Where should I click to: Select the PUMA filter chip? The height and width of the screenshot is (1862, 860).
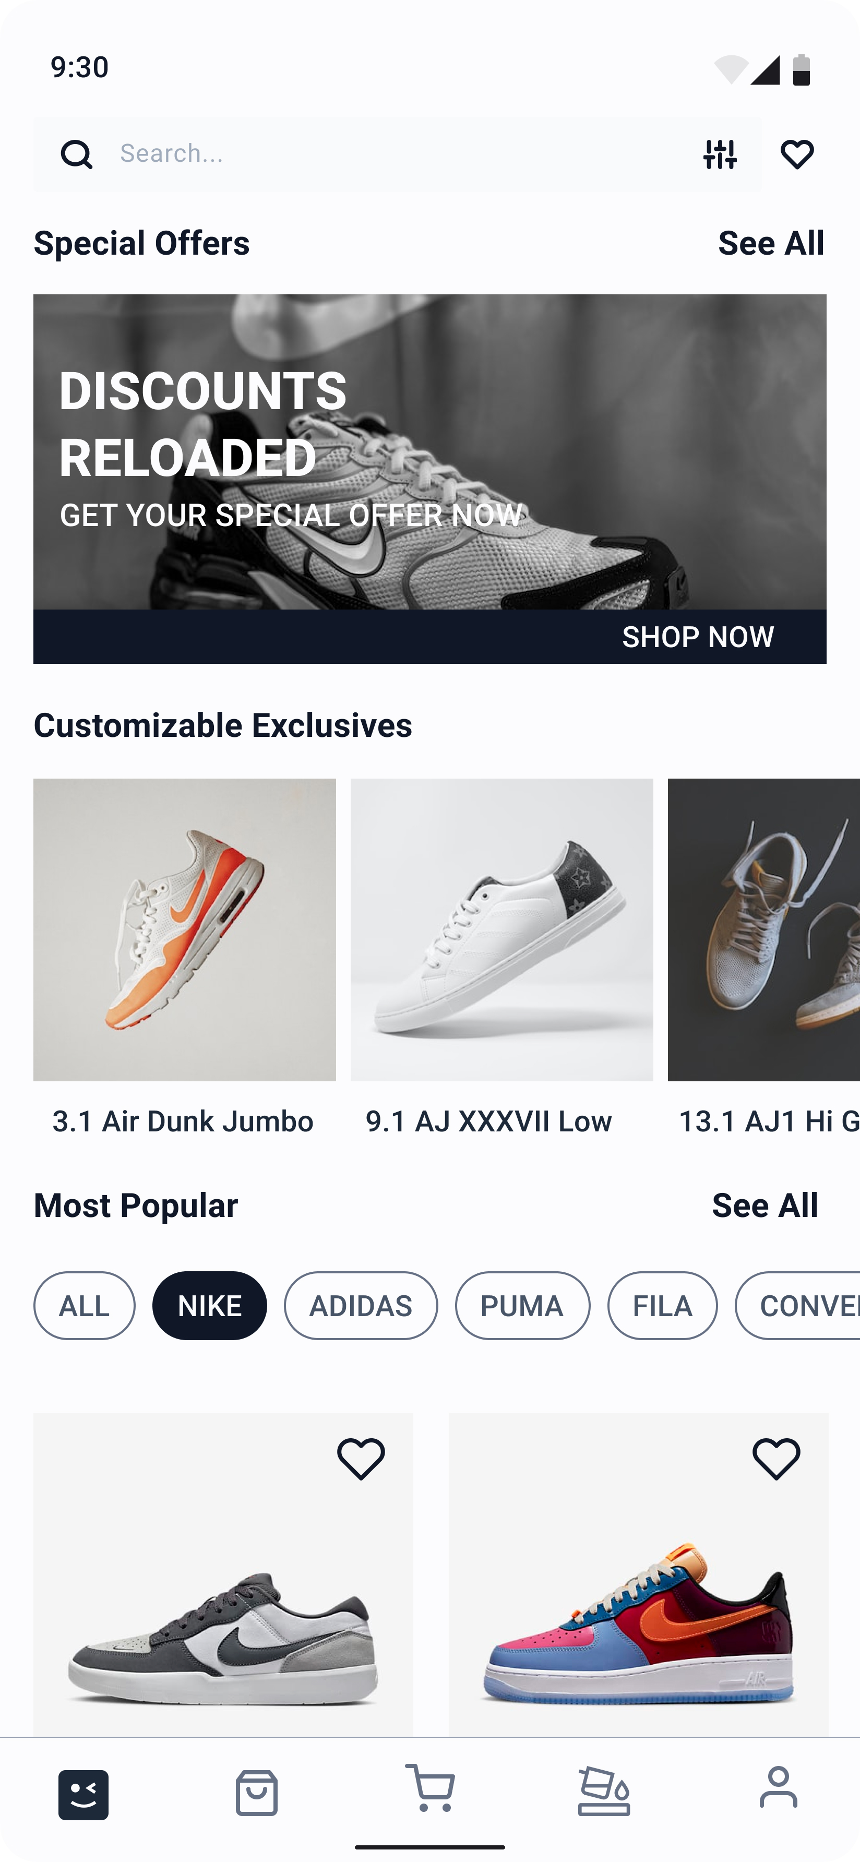point(522,1305)
